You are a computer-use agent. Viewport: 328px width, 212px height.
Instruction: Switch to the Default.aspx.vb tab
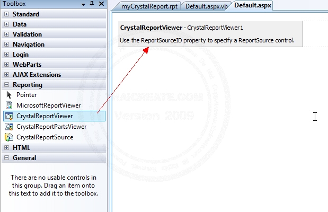(207, 6)
